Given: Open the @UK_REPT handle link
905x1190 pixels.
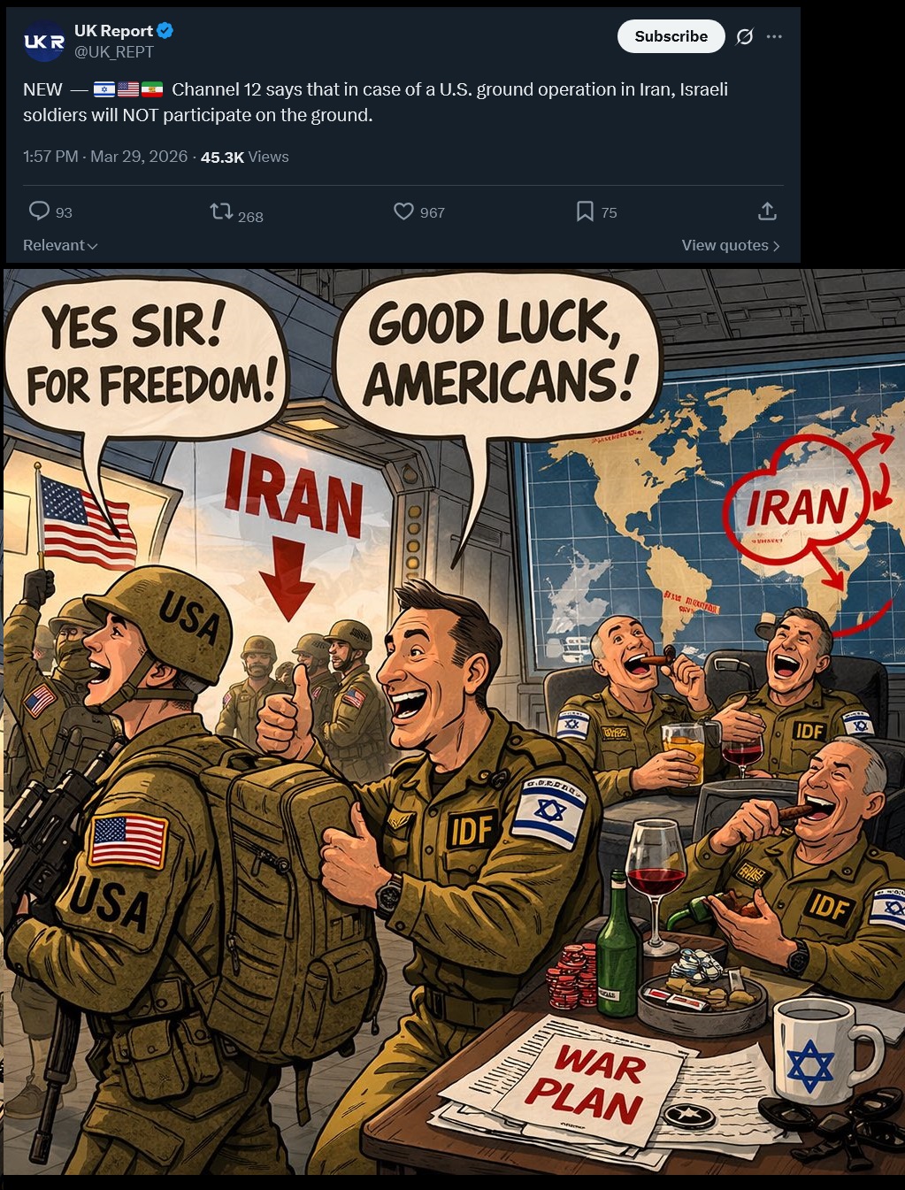Looking at the screenshot, I should (x=114, y=52).
